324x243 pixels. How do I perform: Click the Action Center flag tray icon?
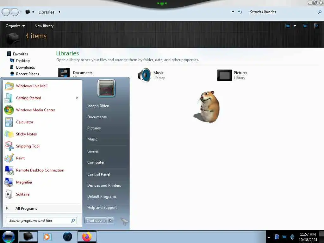click(x=277, y=237)
